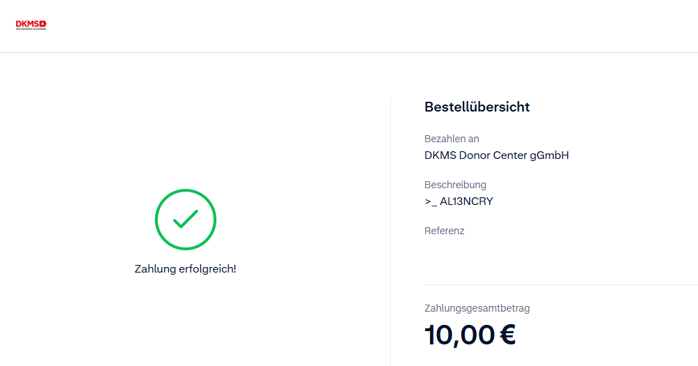Image resolution: width=698 pixels, height=366 pixels.
Task: Click the "Referenz" label
Action: (444, 231)
